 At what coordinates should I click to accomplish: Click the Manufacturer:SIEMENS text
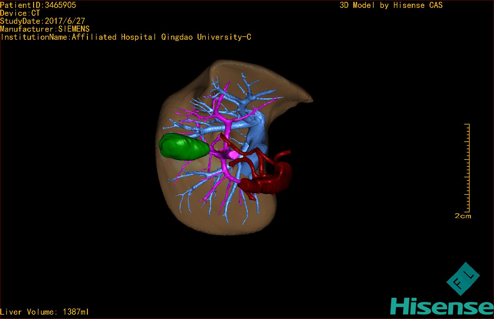point(45,29)
